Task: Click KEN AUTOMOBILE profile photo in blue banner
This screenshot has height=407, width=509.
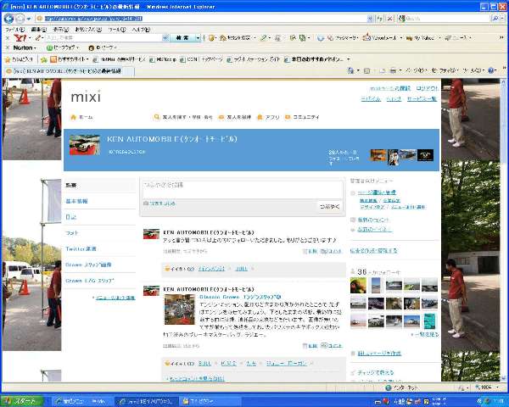Action: [84, 145]
